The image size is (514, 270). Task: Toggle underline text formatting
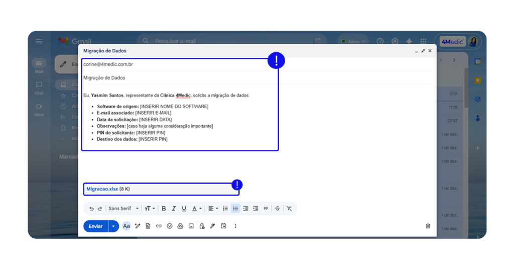pos(184,209)
